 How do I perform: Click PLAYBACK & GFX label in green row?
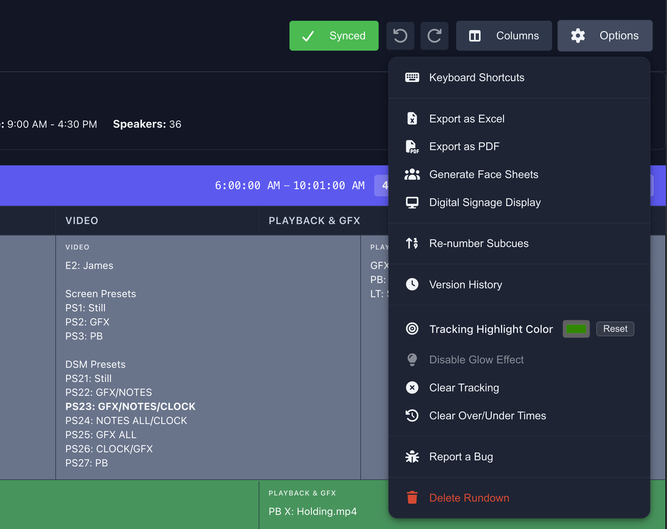point(302,493)
